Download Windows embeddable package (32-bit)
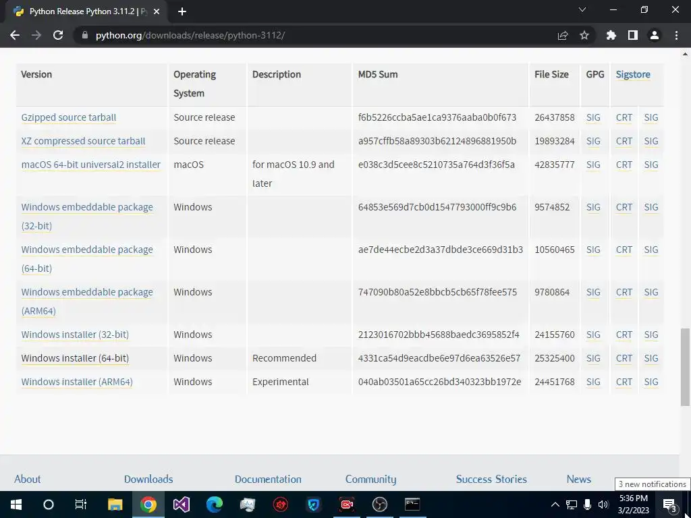 87,217
